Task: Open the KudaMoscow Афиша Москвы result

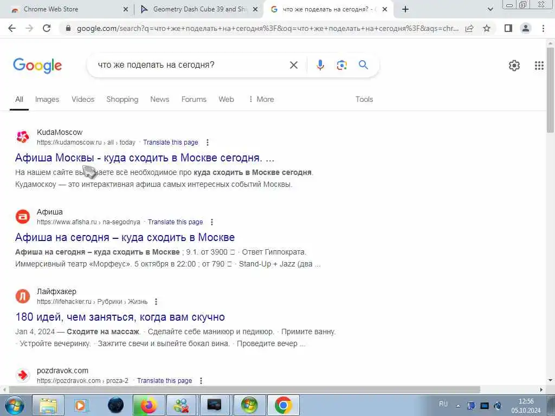Action: [x=144, y=158]
